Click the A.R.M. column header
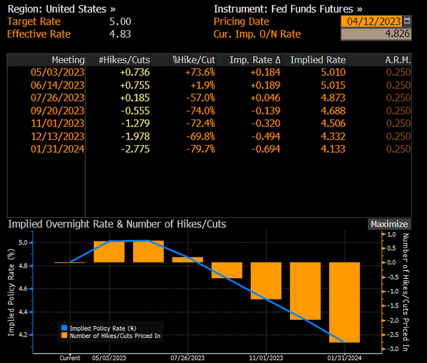Screen dimensions: 427x363 (x=398, y=60)
